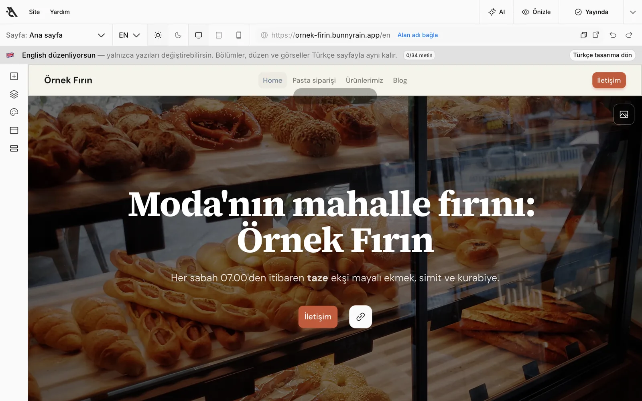642x401 pixels.
Task: Click the undo arrow icon
Action: (x=613, y=35)
